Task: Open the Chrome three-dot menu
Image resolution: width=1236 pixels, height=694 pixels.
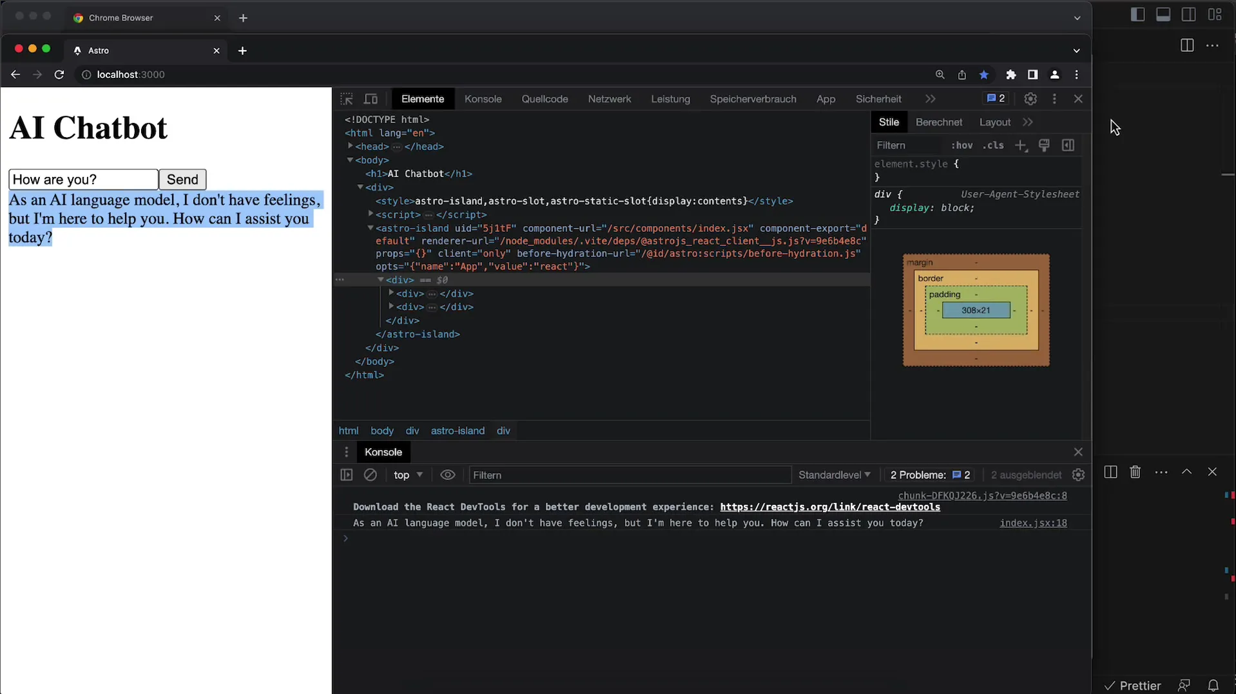Action: coord(1077,75)
